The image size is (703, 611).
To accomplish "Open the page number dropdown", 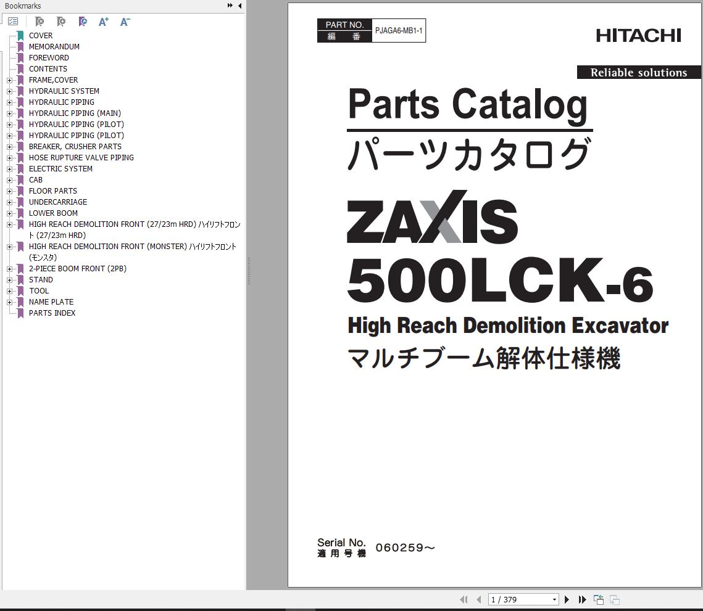I will (555, 599).
